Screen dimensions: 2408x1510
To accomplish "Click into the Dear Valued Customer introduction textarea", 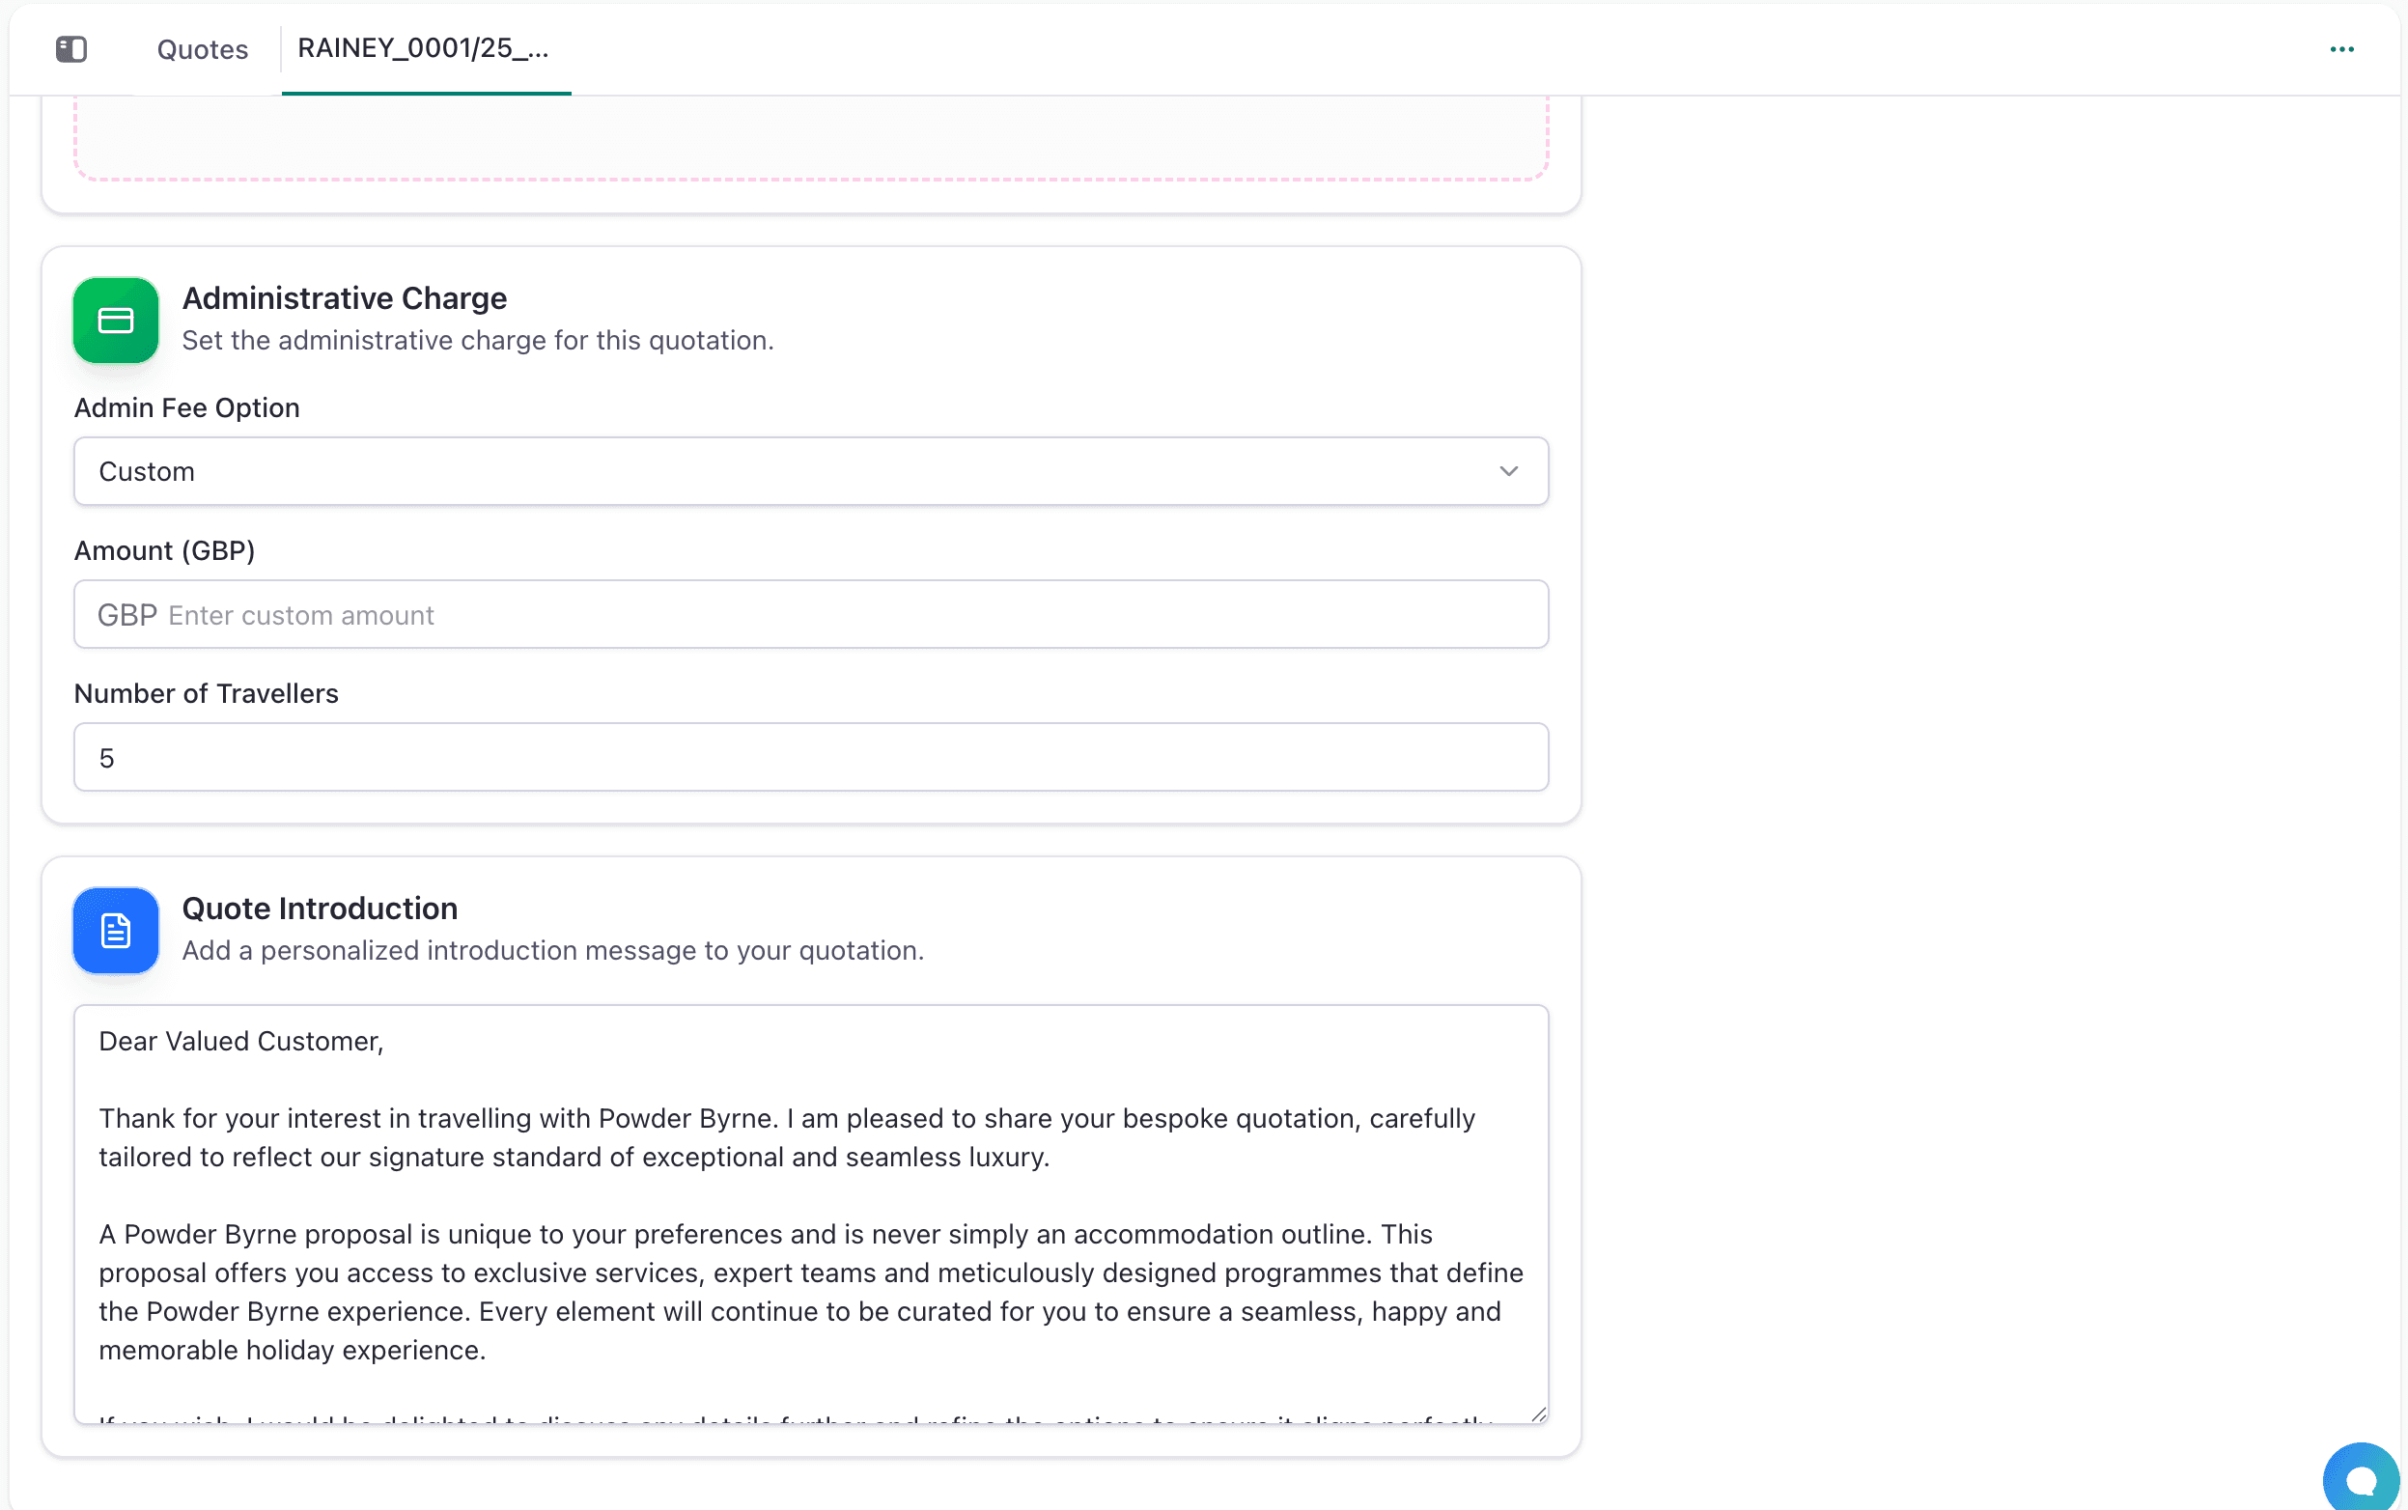I will [811, 1215].
